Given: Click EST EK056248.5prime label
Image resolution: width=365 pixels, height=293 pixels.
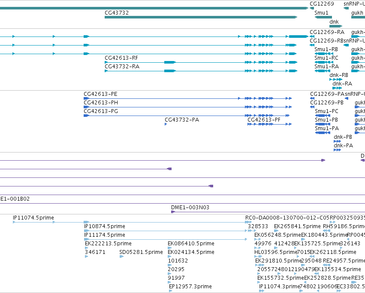Looking at the screenshot, I should point(278,235).
